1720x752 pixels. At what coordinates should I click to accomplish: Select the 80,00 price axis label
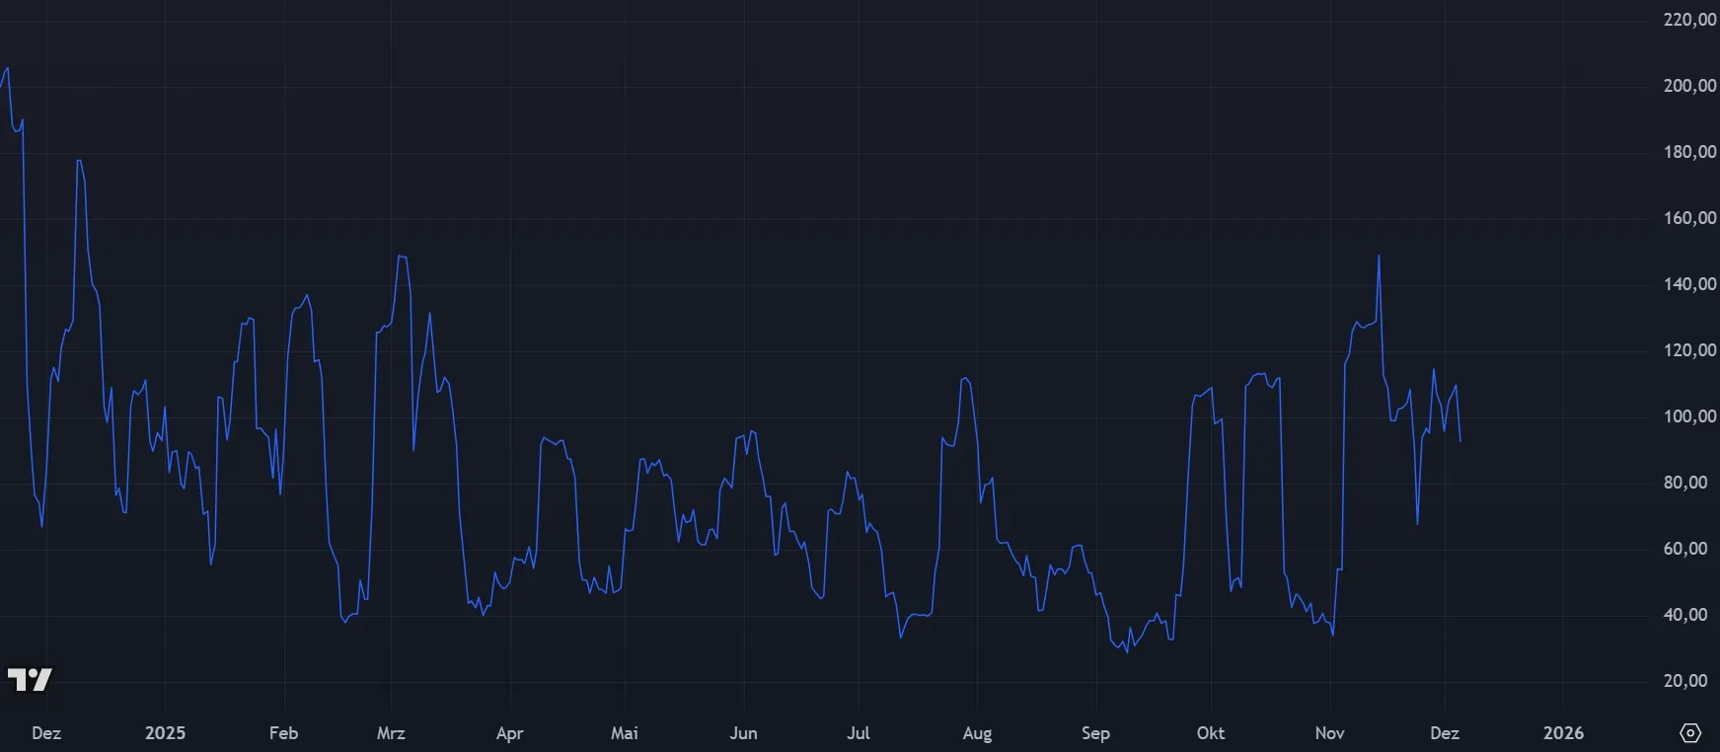[1685, 483]
